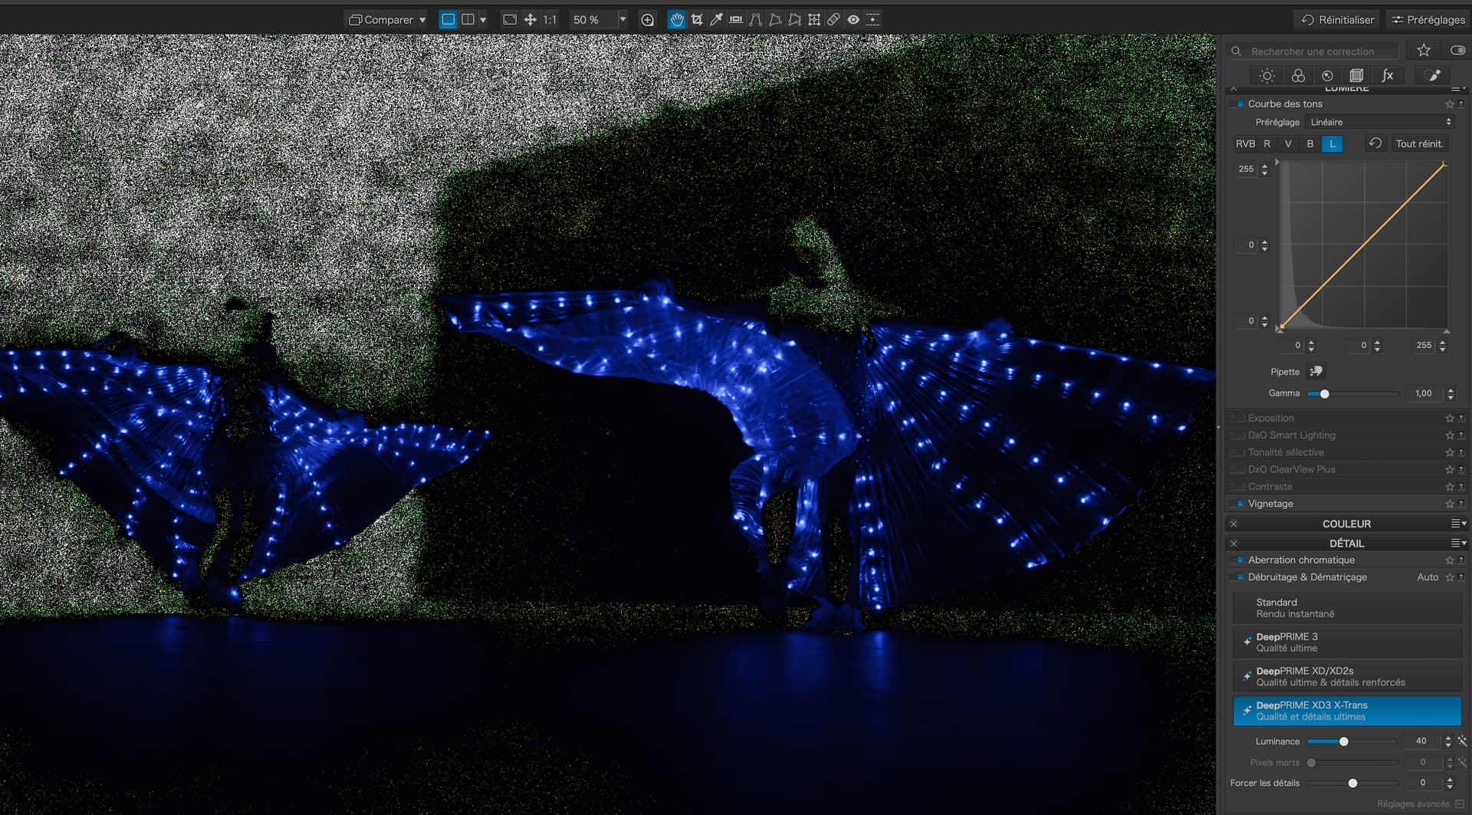Show the Light corrections sun icon

[1267, 75]
